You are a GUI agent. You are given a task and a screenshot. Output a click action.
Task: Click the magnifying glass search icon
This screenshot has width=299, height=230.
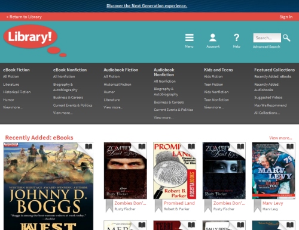286,38
